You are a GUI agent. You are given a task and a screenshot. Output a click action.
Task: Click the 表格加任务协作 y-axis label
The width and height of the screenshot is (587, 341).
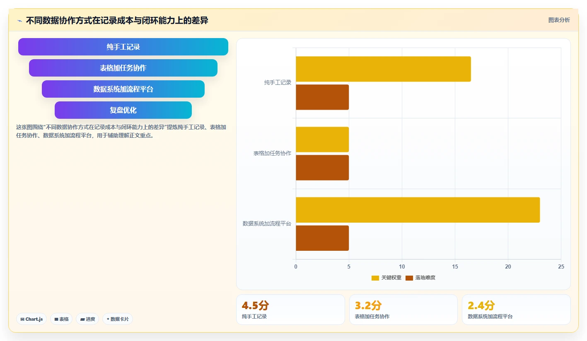(x=272, y=153)
